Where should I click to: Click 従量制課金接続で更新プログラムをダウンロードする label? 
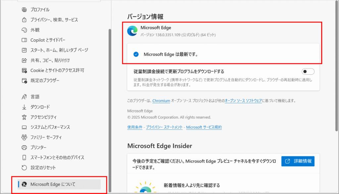[179, 71]
